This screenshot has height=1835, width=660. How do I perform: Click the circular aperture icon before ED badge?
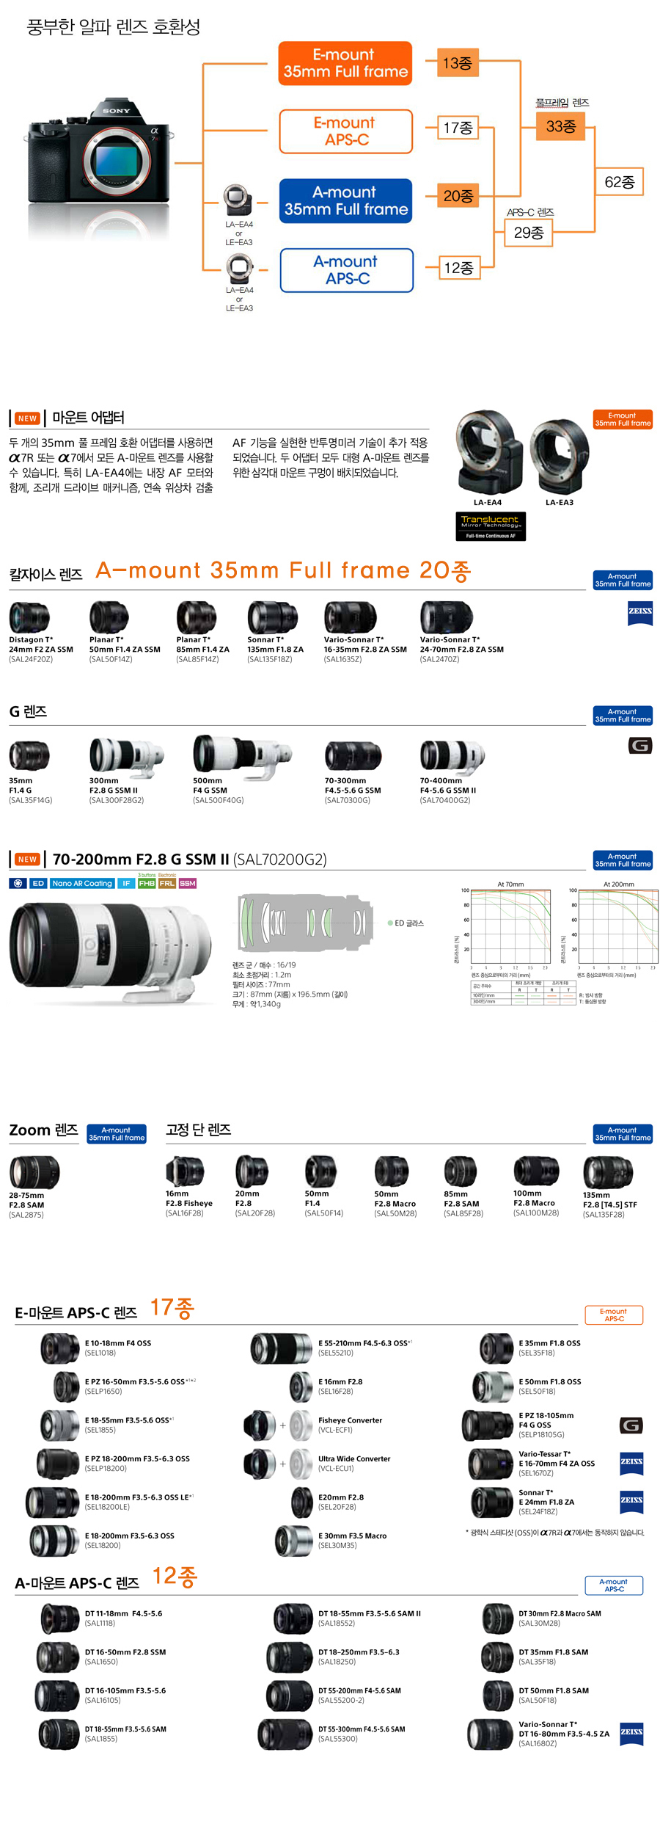pyautogui.click(x=18, y=883)
